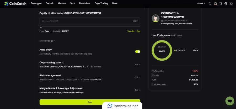This screenshot has width=236, height=109.
Task: Click the 57 / 57 selected text
Action: coord(94,67)
